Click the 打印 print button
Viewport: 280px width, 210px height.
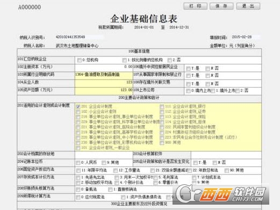click(195, 6)
